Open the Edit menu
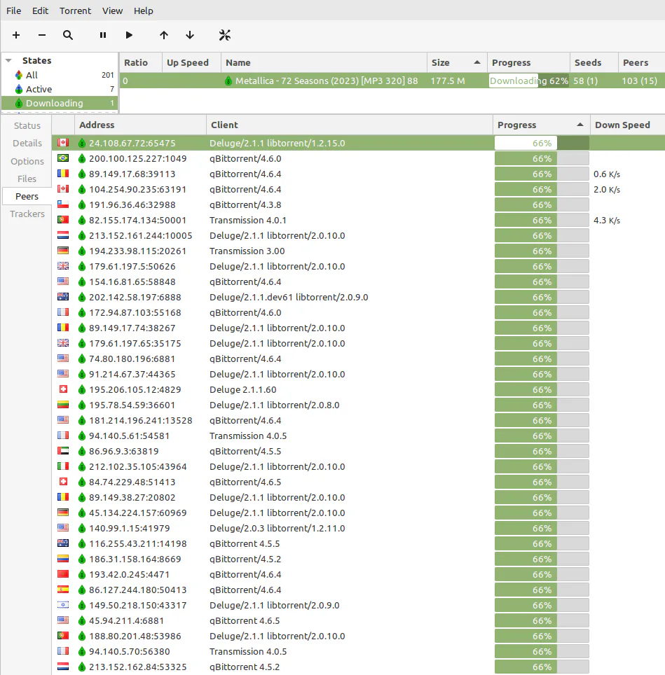 (x=40, y=11)
